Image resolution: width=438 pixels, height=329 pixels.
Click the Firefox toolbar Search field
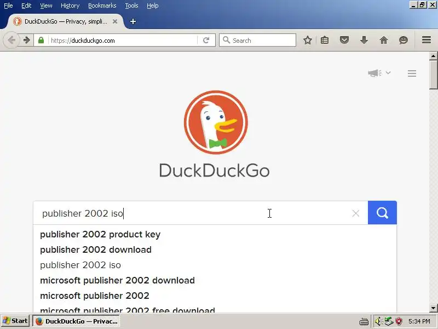(257, 40)
